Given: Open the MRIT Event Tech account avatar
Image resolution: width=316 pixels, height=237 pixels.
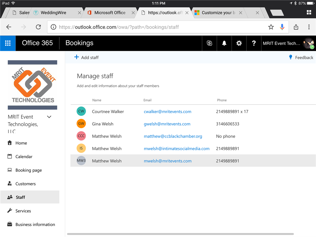Looking at the screenshot, I should (x=309, y=43).
